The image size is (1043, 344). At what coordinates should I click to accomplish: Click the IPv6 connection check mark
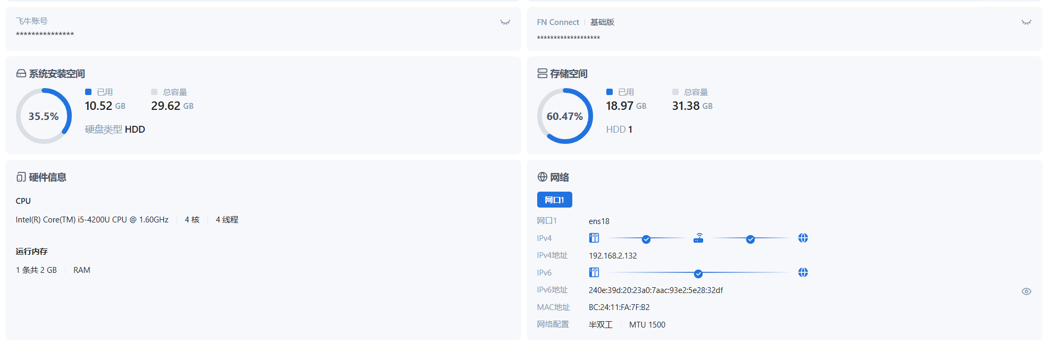tap(698, 274)
